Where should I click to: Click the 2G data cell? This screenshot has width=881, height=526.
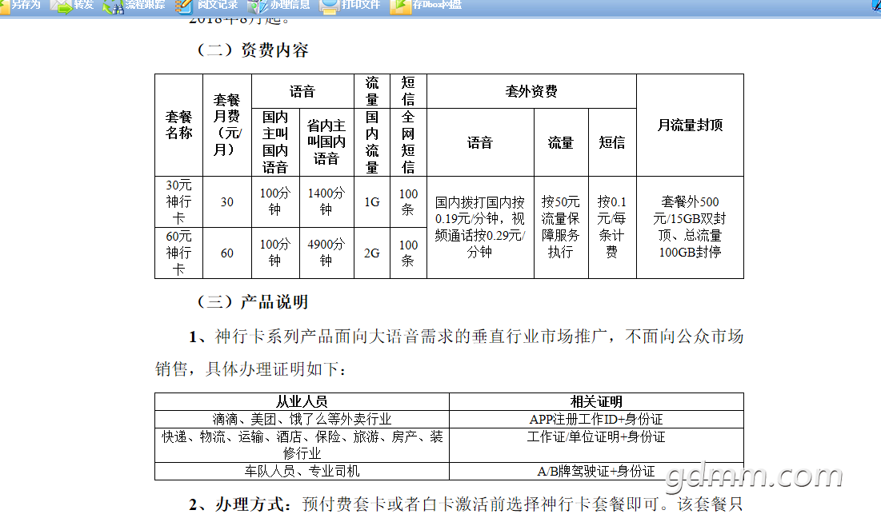pos(372,253)
